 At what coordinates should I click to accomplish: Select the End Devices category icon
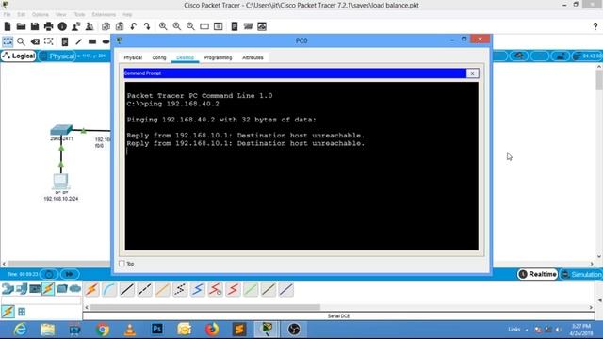click(22, 288)
